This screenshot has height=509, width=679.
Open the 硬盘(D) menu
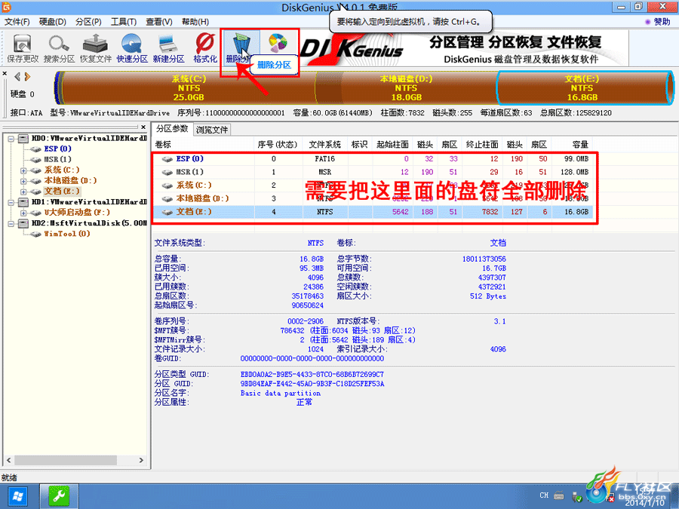tap(52, 22)
